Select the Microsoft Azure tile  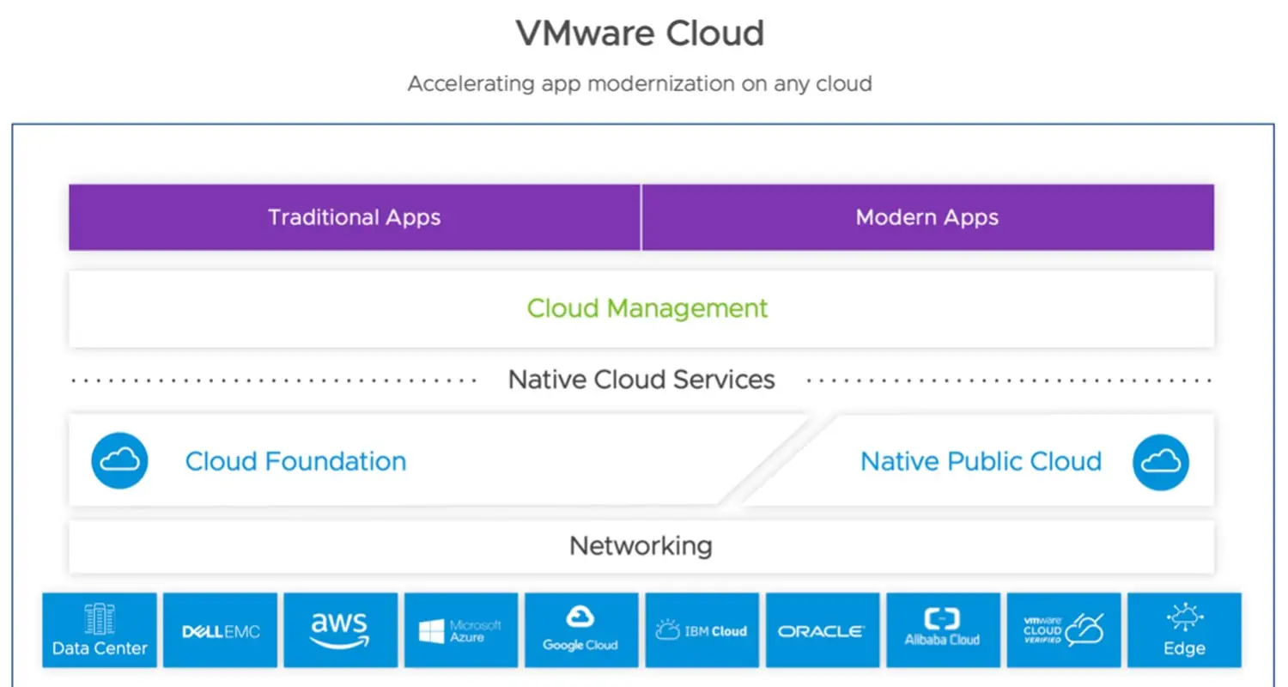click(x=461, y=629)
